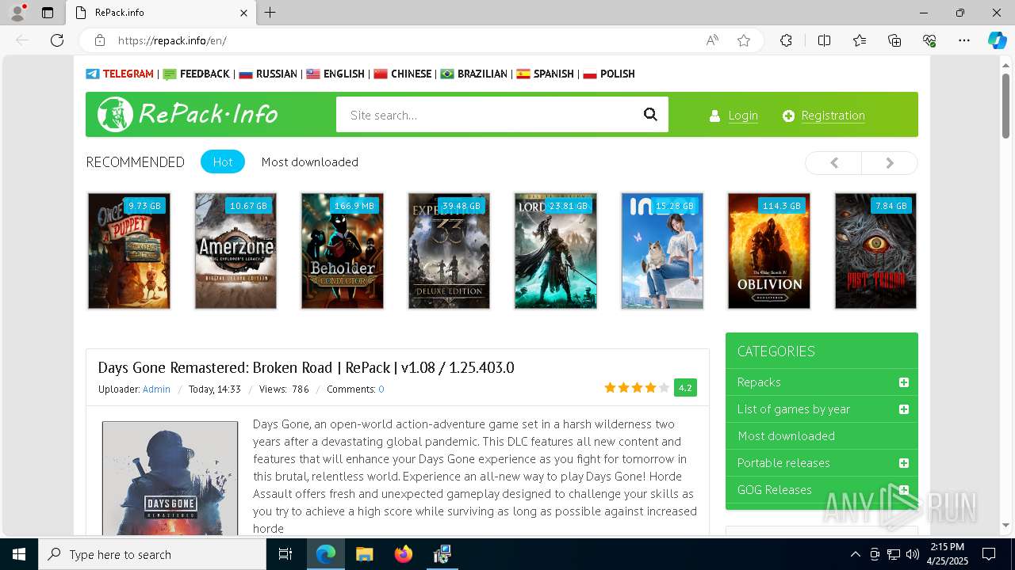
Task: Open Task View on the taskbar
Action: click(x=285, y=554)
